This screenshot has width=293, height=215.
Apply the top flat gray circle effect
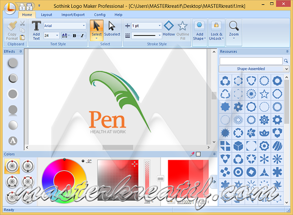(13, 63)
